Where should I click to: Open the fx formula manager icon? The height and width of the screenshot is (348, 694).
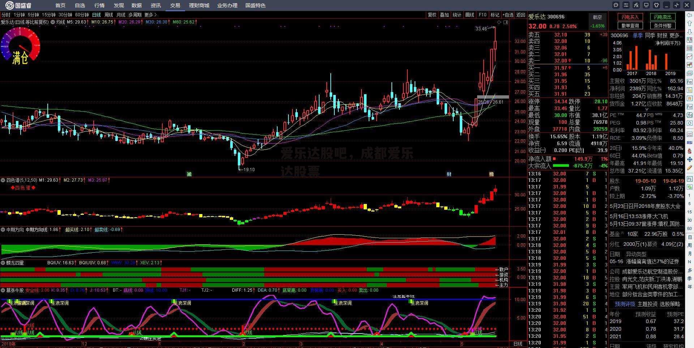tap(637, 5)
